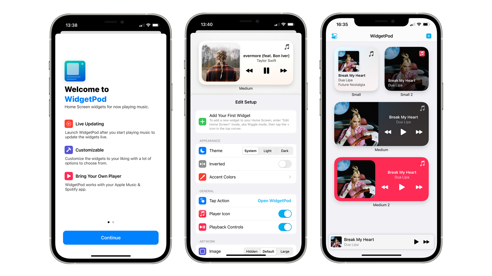Tap the Accent Colors red brush icon
492x276 pixels.
[x=202, y=177]
